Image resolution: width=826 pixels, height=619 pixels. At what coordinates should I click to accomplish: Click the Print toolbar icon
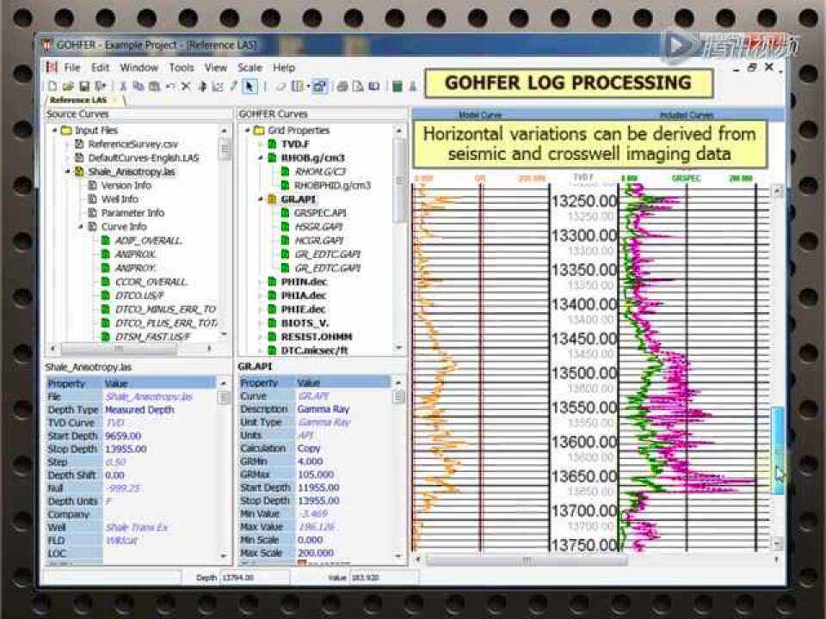342,86
